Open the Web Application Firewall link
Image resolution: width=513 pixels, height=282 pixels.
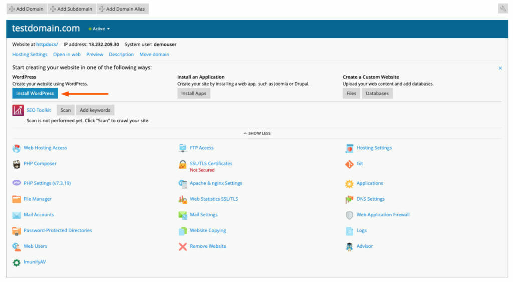(383, 214)
